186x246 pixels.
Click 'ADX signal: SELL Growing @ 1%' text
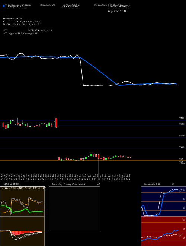(x=20, y=34)
